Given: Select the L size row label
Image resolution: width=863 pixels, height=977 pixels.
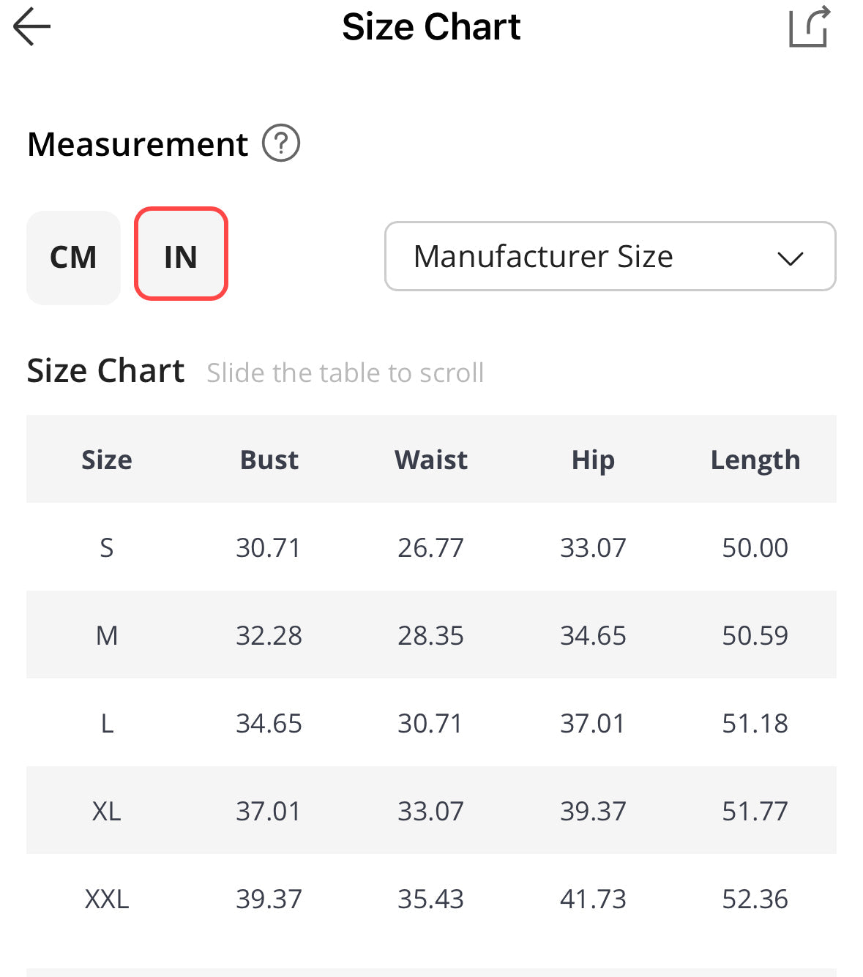Looking at the screenshot, I should click(107, 723).
